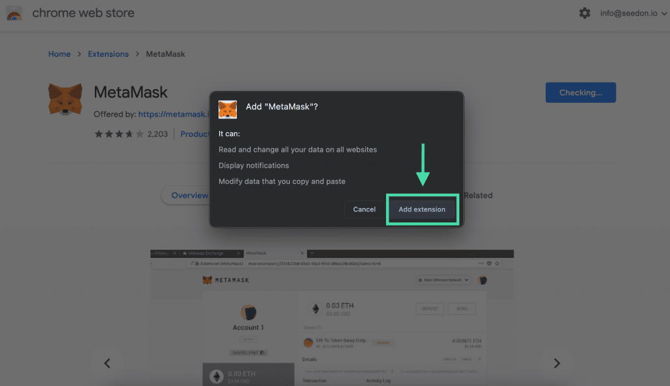The width and height of the screenshot is (670, 386).
Task: Go to the Home breadcrumb link
Action: (x=60, y=54)
